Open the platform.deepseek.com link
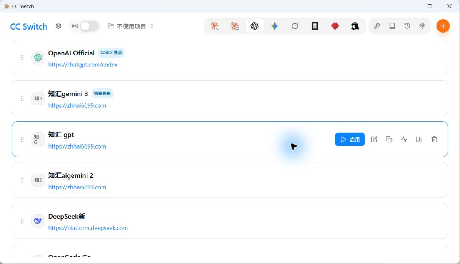The width and height of the screenshot is (460, 264). (88, 228)
